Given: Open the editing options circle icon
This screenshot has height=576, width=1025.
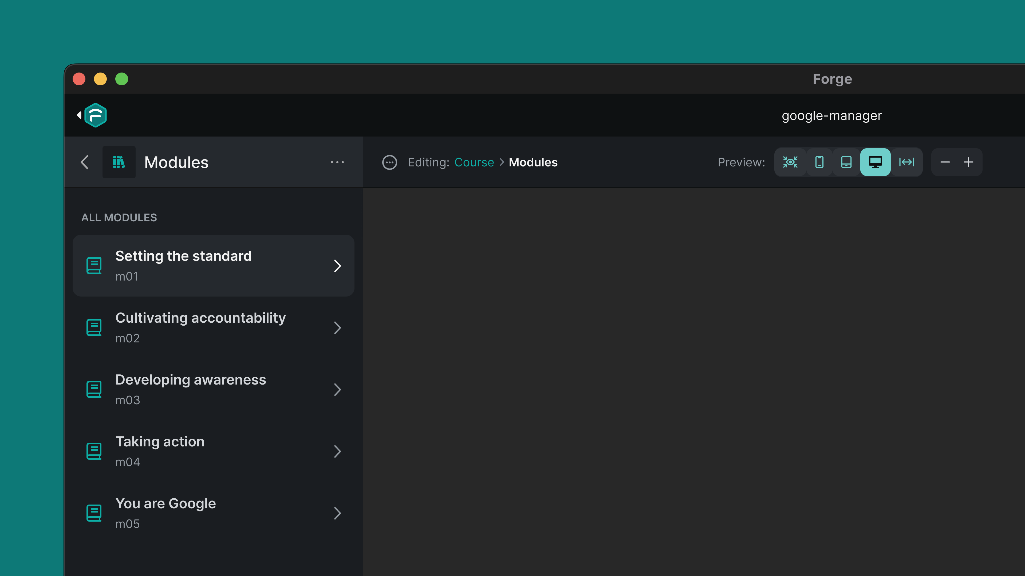Looking at the screenshot, I should pos(389,162).
